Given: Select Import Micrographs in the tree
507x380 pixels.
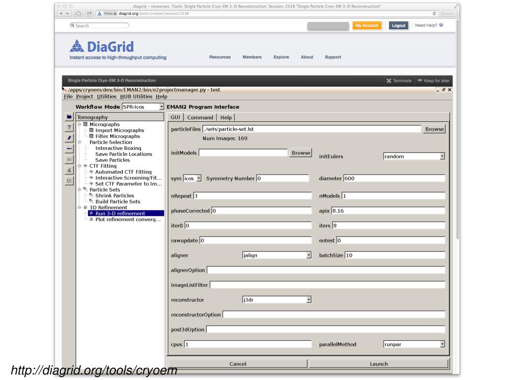Looking at the screenshot, I should coord(120,131).
